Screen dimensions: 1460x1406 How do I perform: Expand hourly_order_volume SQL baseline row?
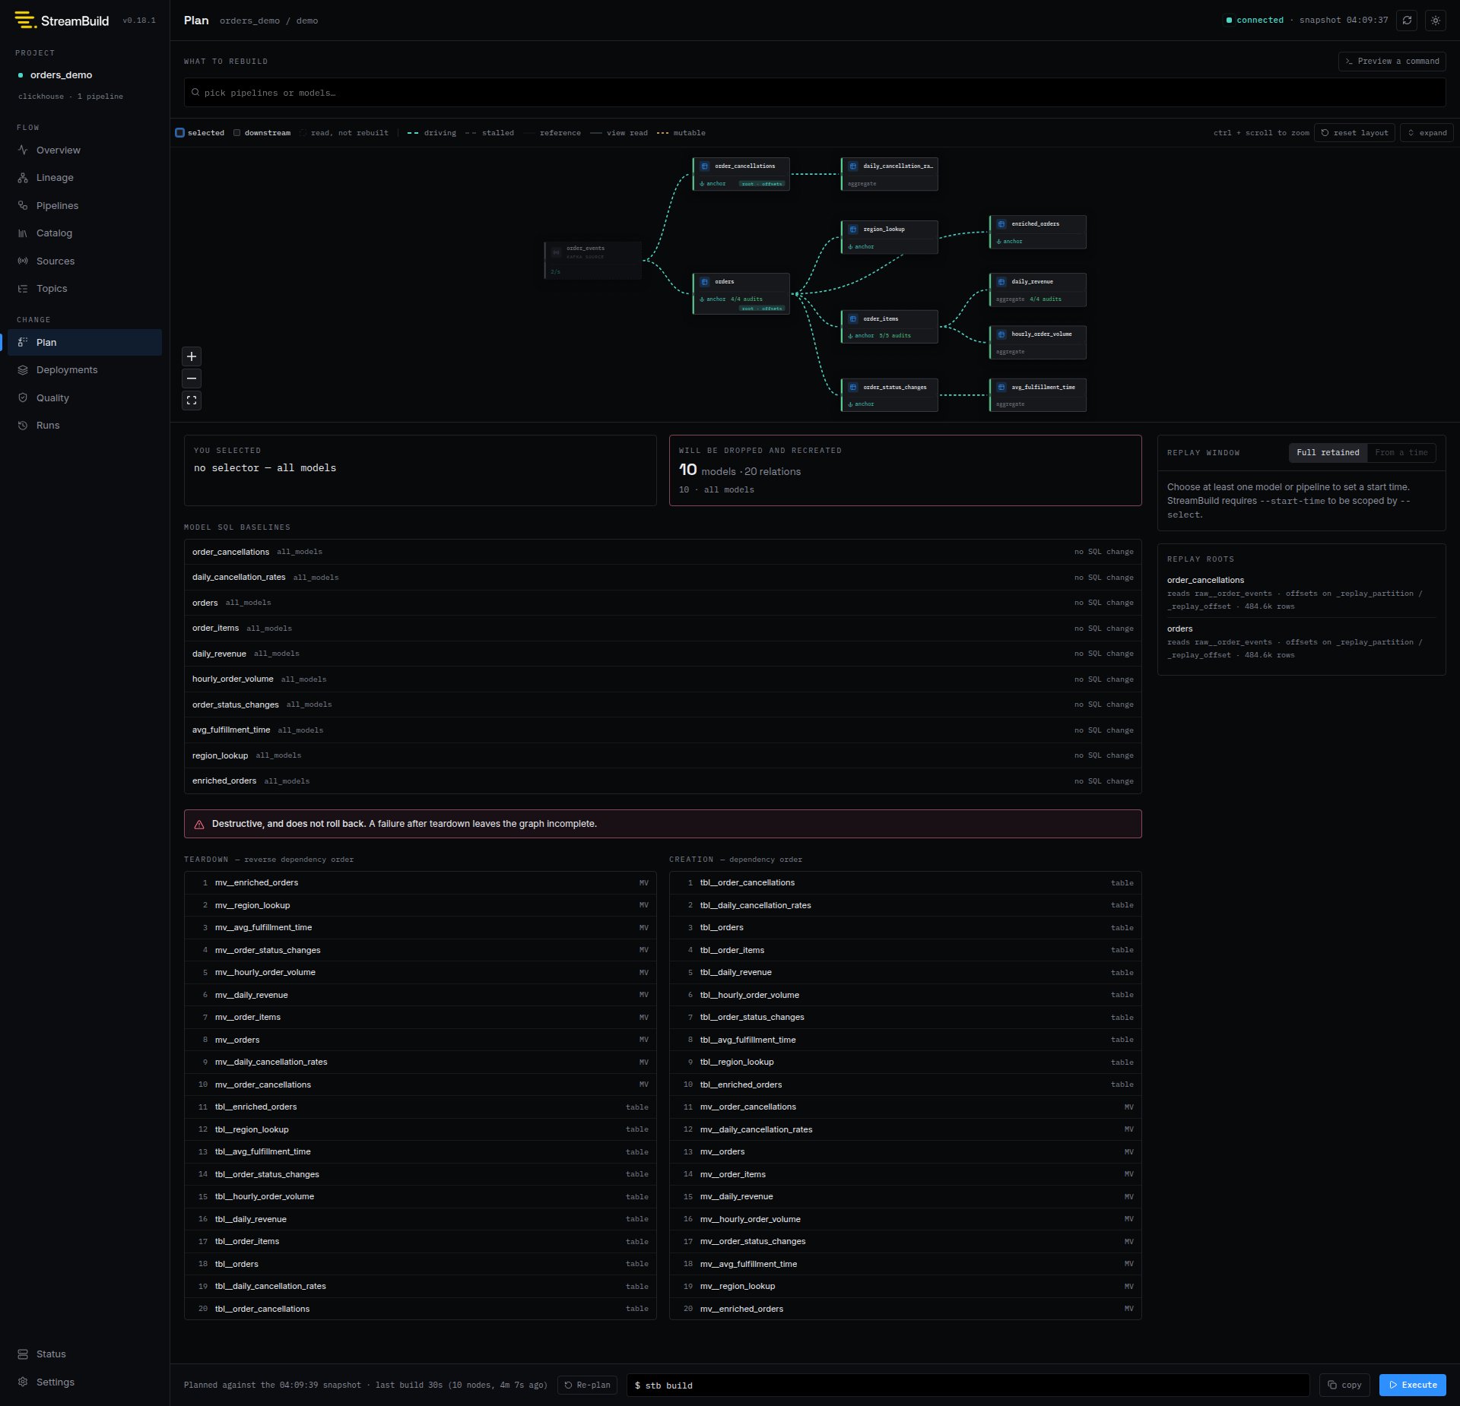(662, 679)
